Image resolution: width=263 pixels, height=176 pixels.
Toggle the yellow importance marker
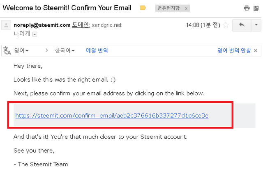tap(143, 8)
